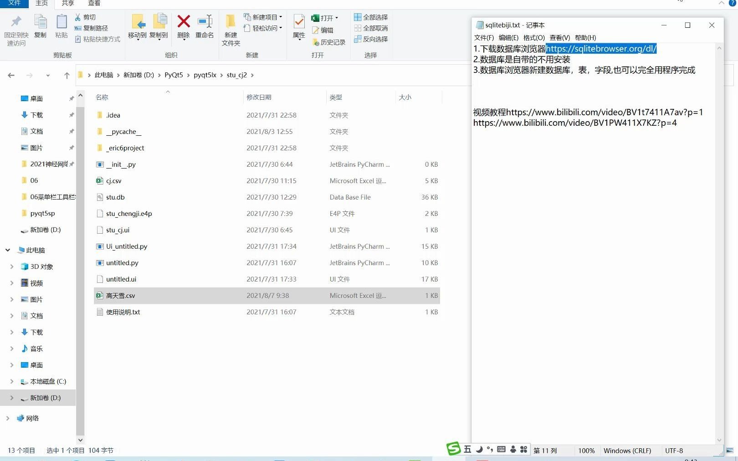This screenshot has width=738, height=461.
Task: Select the untitled.ui file
Action: [267, 279]
